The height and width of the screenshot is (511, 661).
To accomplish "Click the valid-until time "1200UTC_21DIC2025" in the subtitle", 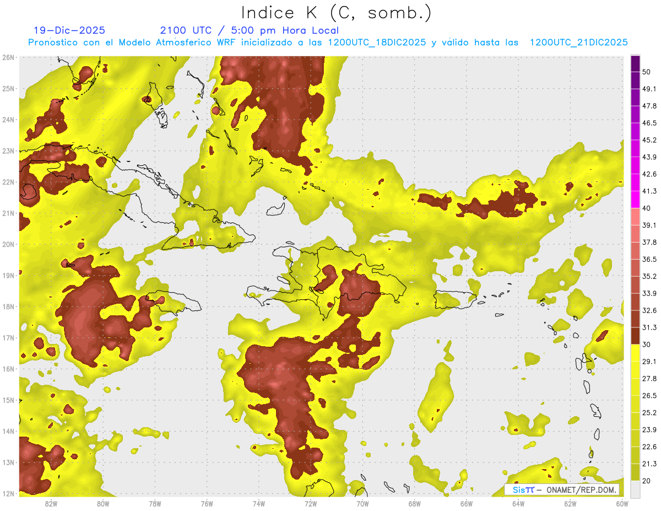I will [x=579, y=42].
